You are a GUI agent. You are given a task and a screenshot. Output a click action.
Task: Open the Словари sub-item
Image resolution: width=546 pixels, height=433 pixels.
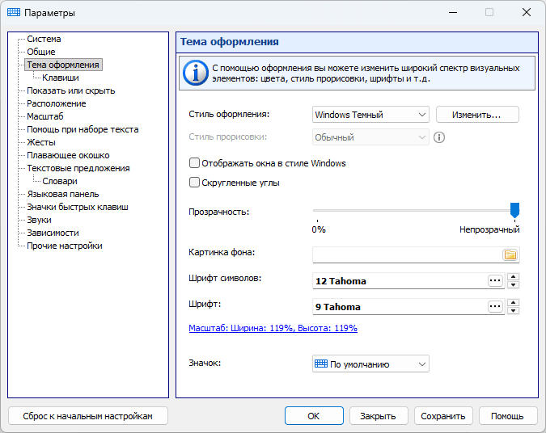60,181
